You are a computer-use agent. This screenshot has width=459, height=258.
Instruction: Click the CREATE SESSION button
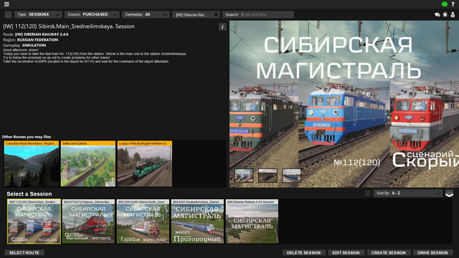[x=389, y=252]
